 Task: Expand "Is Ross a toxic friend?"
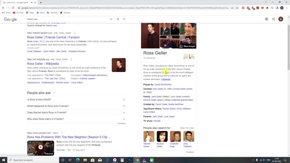point(76,100)
